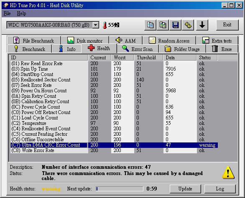Click the Threshold column header
This screenshot has width=245, height=198.
(148, 58)
